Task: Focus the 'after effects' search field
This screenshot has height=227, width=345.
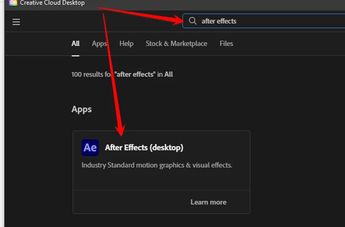Action: (x=263, y=21)
